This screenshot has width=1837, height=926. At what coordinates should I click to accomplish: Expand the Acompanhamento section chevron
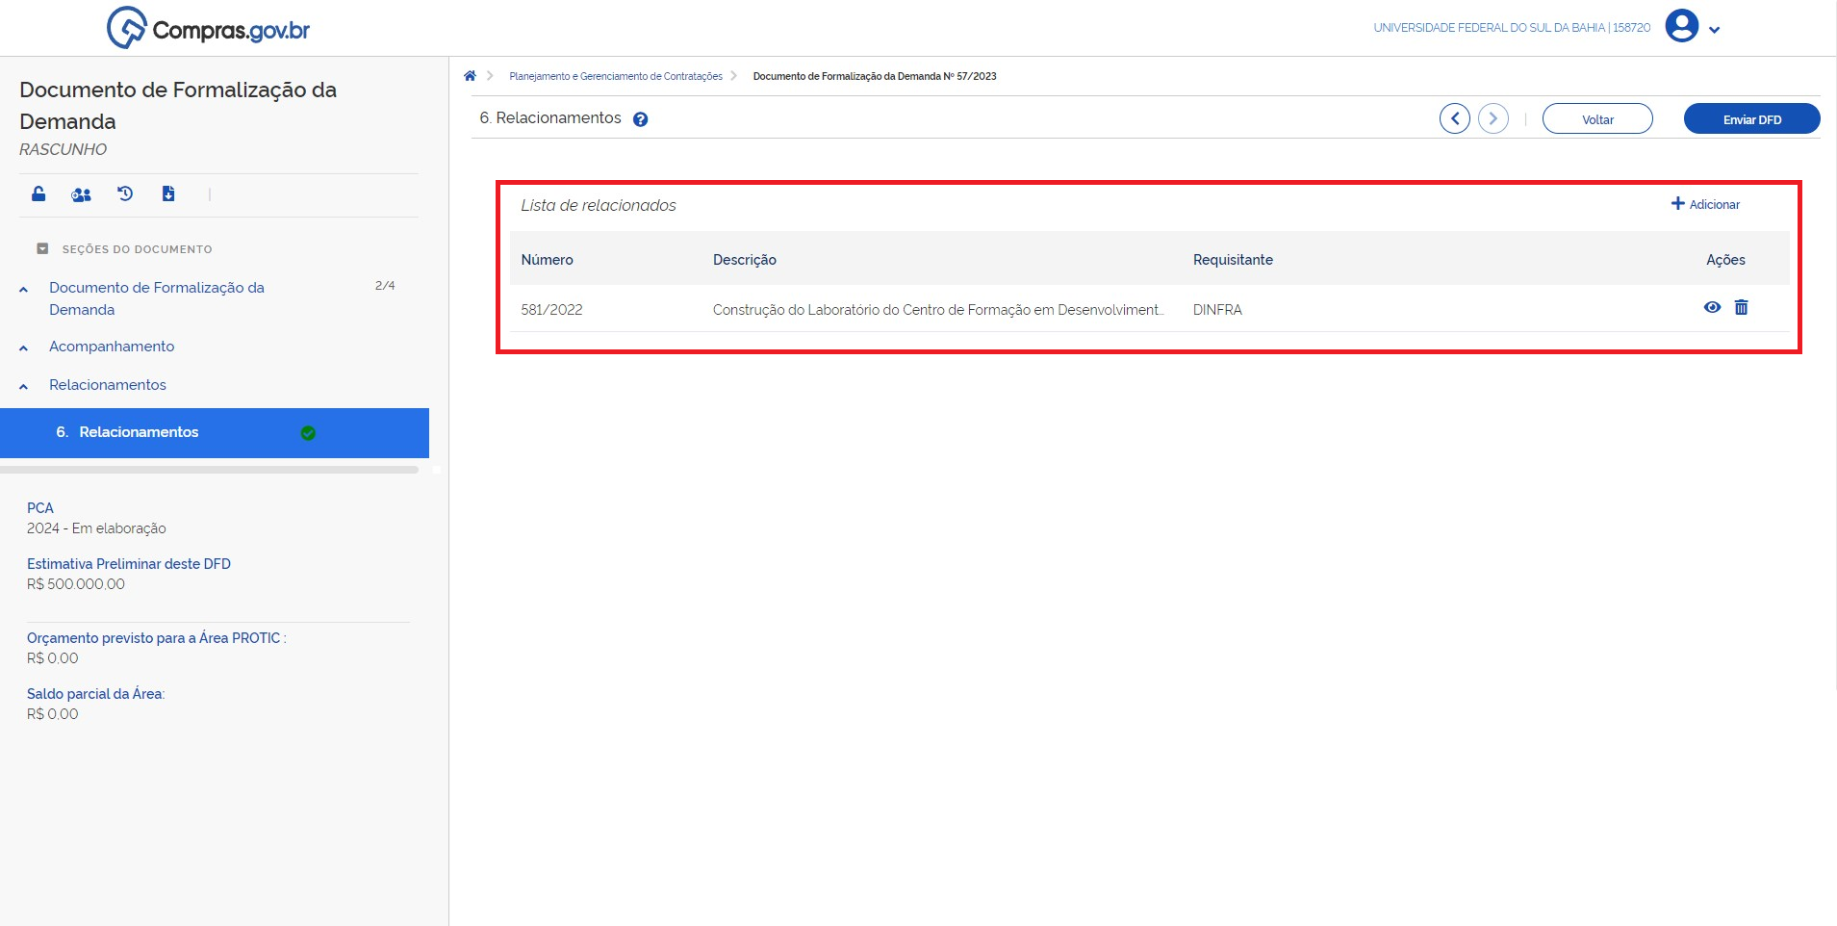point(24,347)
